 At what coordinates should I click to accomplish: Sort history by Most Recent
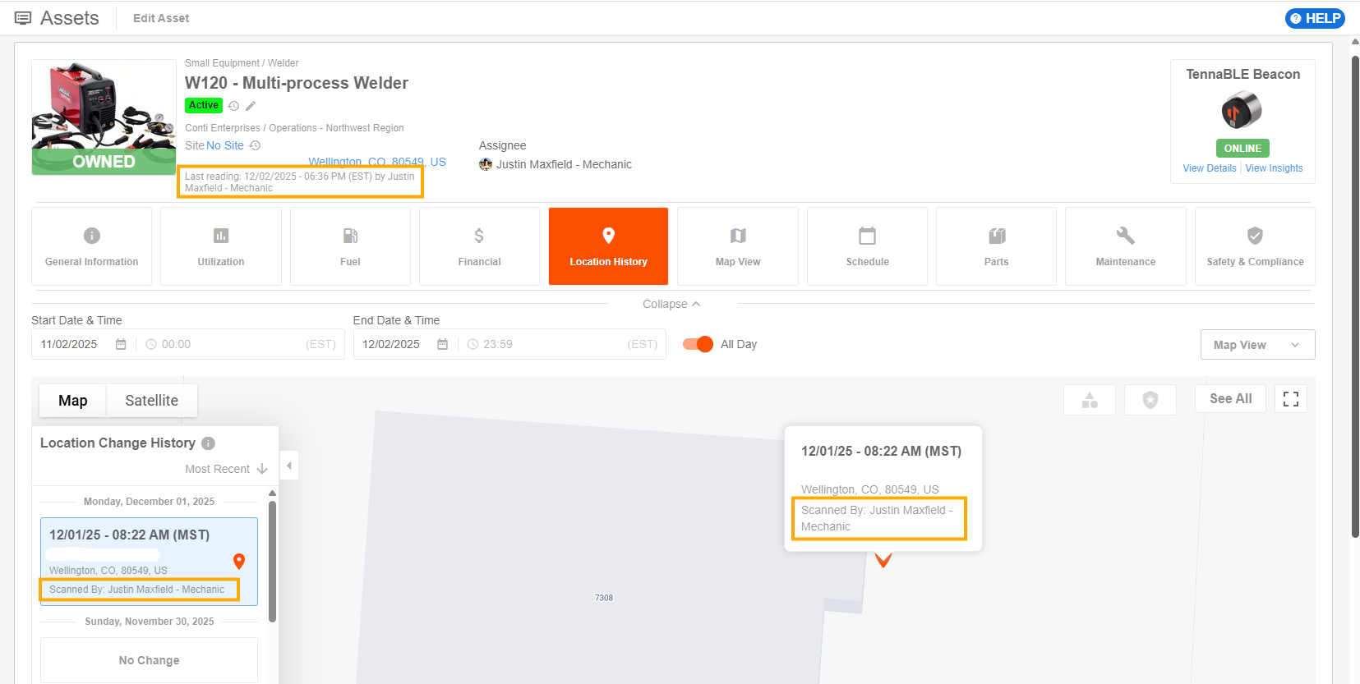(226, 469)
